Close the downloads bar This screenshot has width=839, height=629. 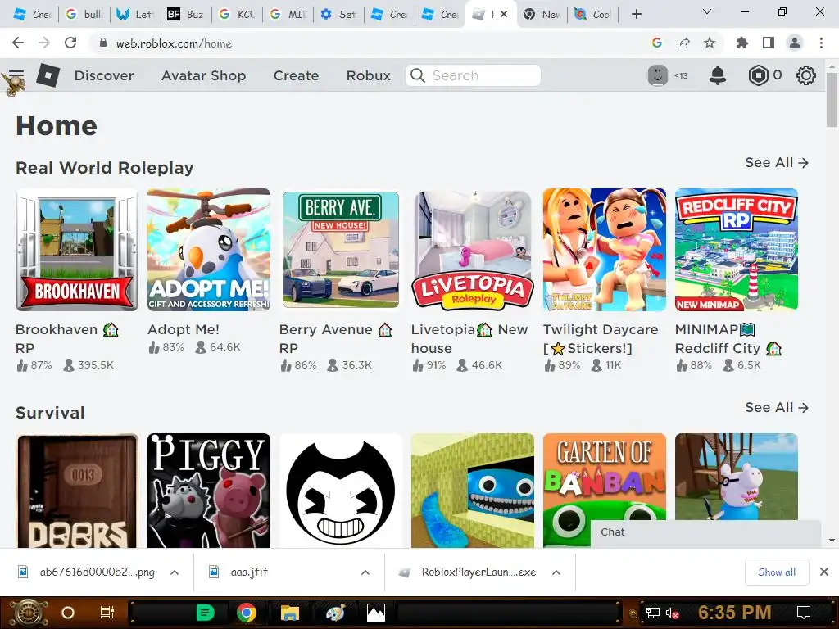click(x=824, y=572)
